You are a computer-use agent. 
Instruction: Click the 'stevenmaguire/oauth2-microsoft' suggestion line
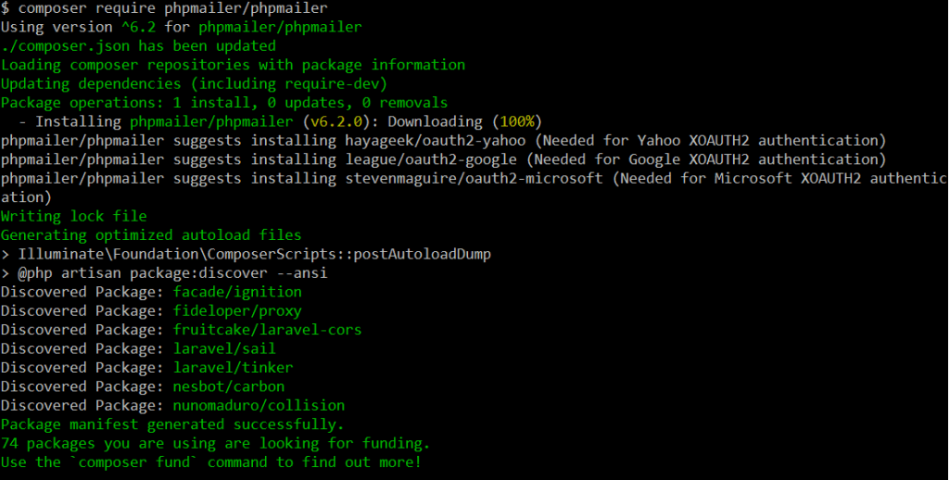click(474, 178)
